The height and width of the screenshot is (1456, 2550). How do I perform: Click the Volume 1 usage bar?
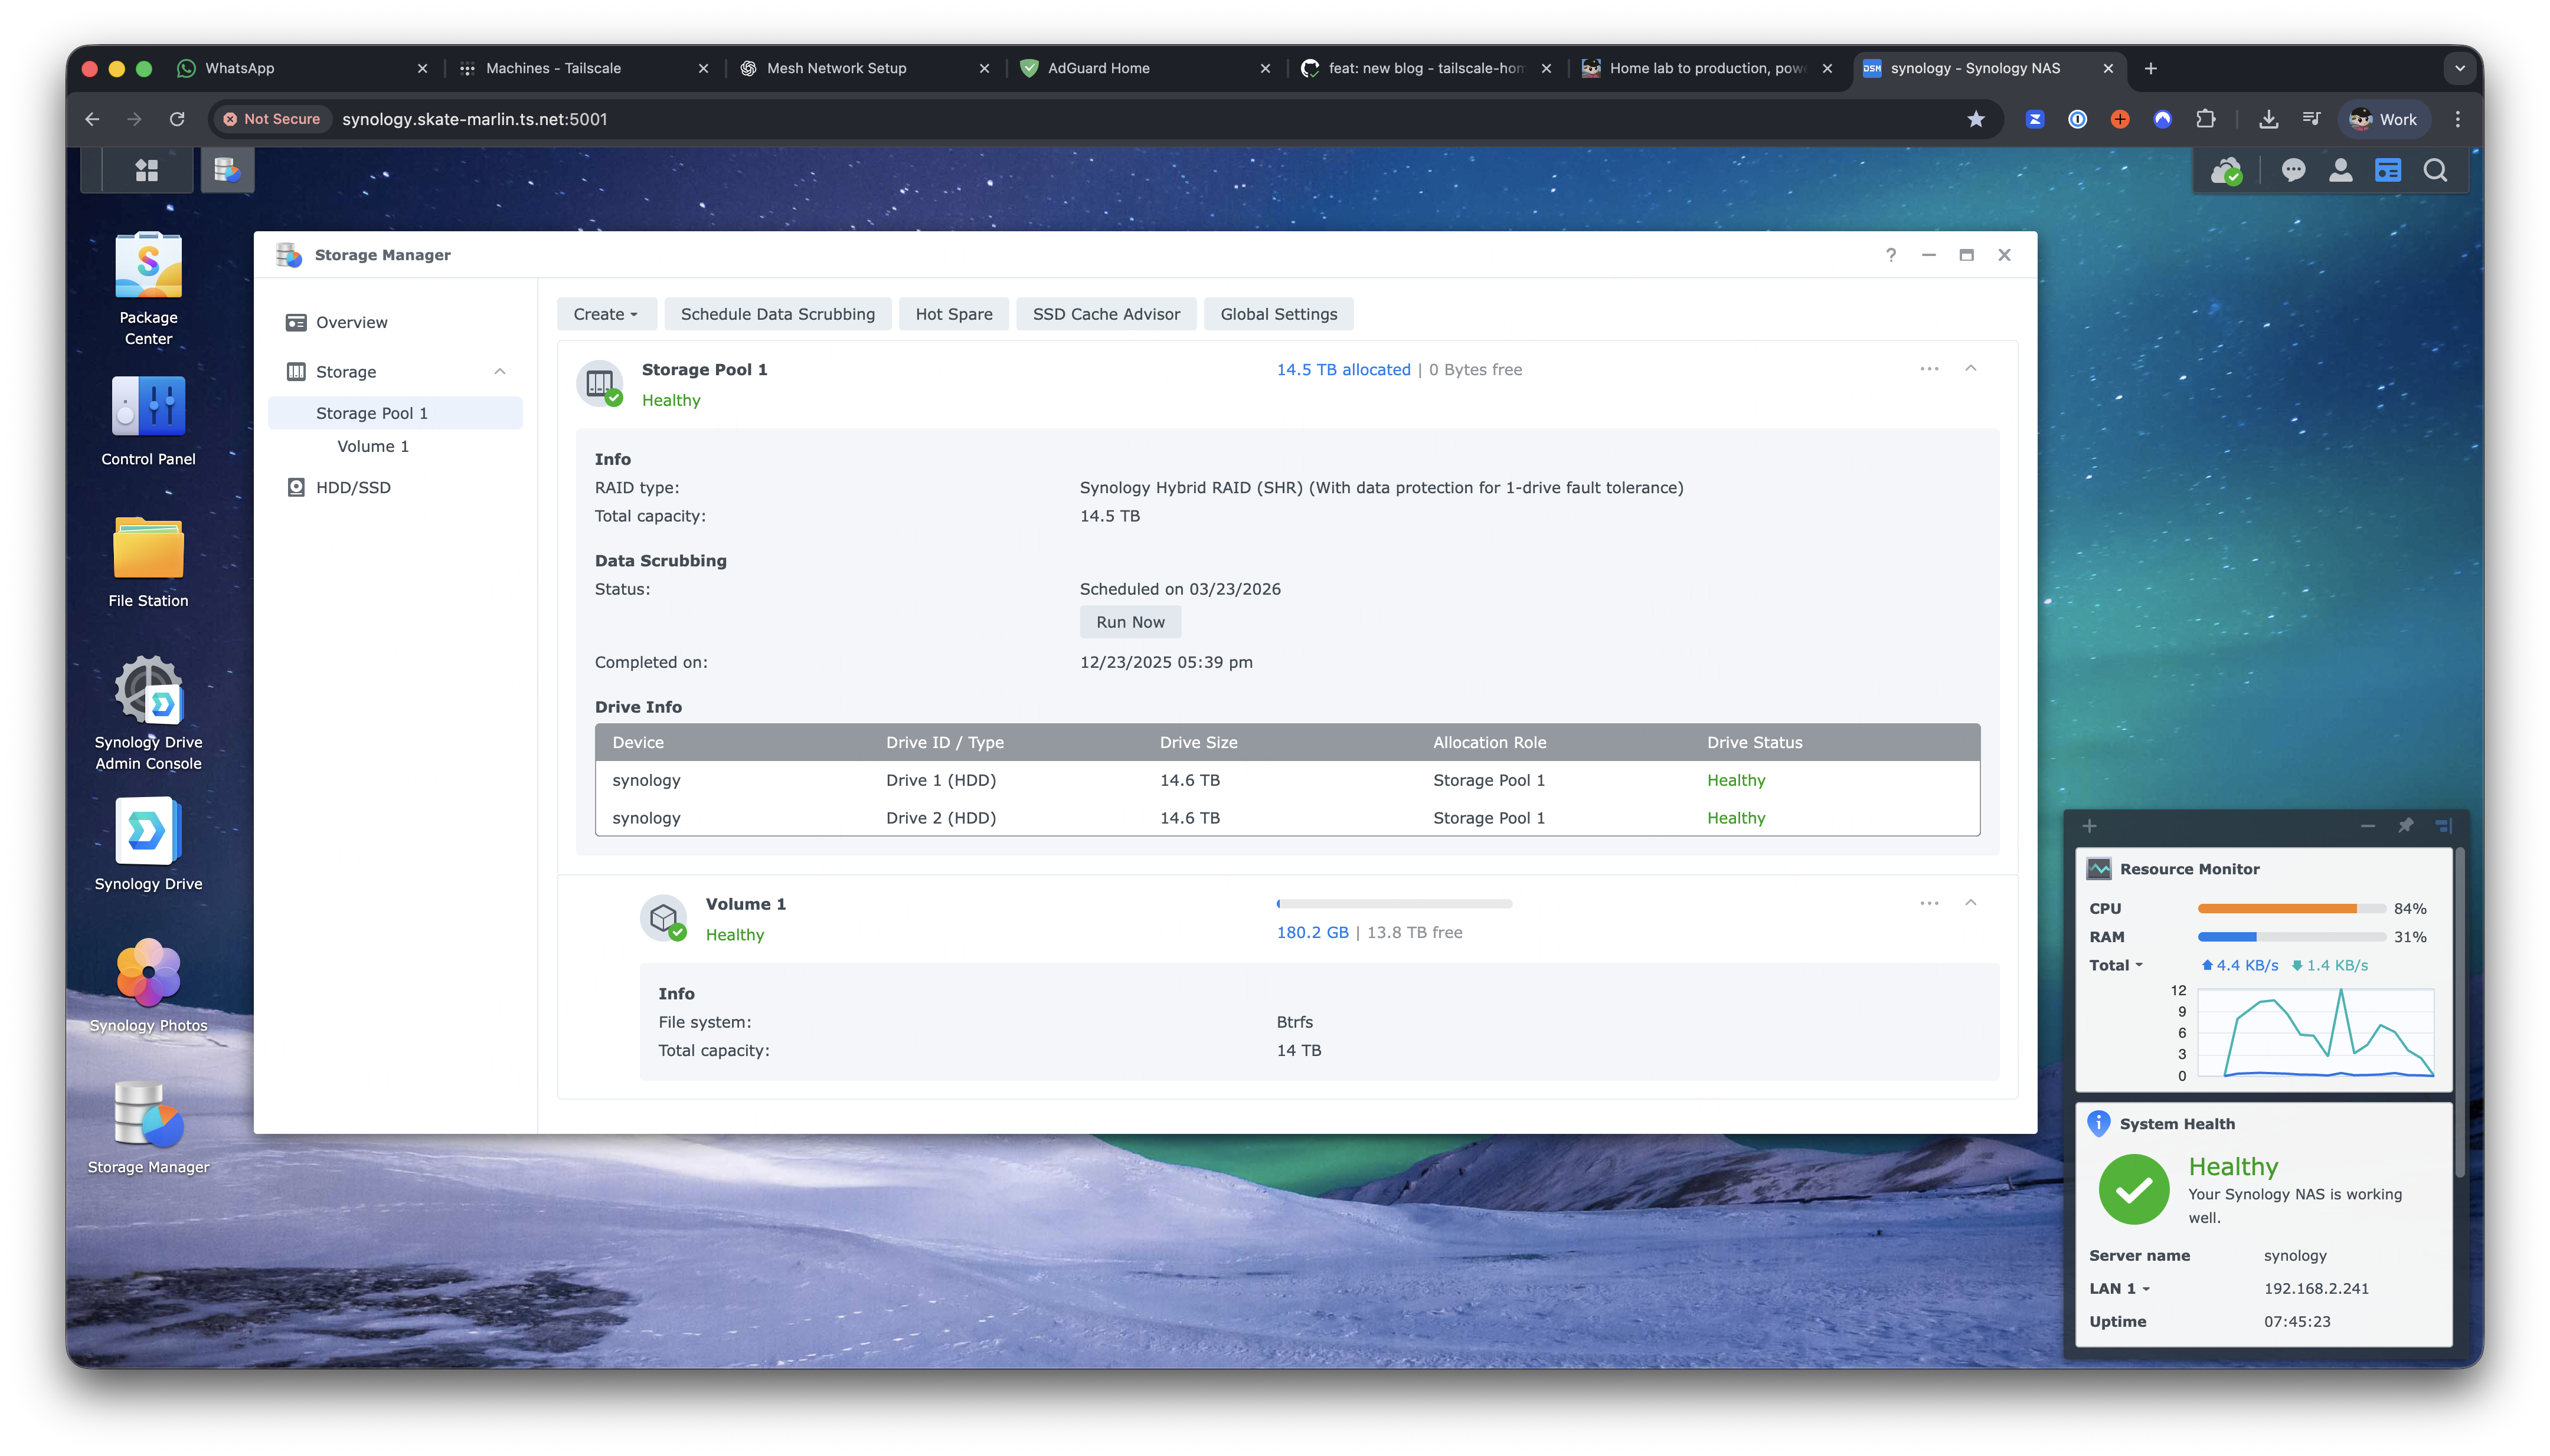click(1394, 904)
